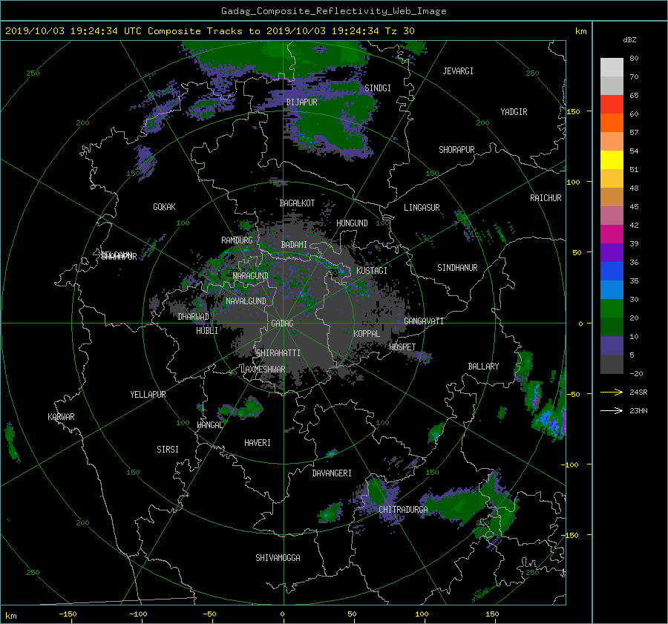Click the LAXMESHWAR city label
This screenshot has height=624, width=668.
[263, 370]
